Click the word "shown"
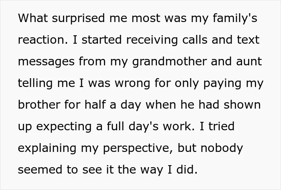Screen dimensions: 281x190 point(242,105)
